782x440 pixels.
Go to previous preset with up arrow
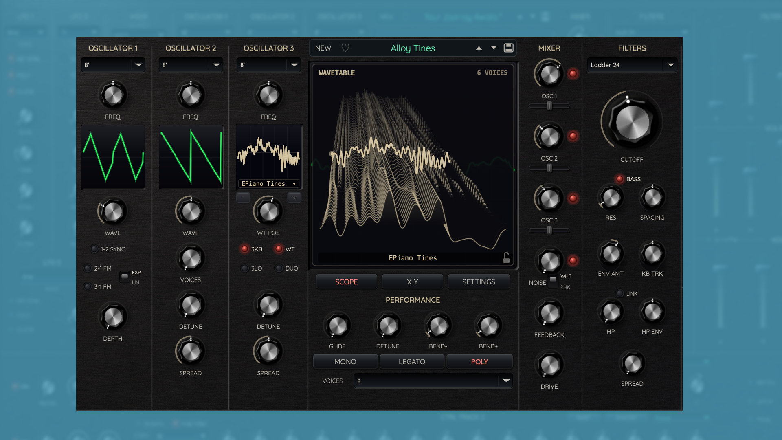(x=479, y=48)
